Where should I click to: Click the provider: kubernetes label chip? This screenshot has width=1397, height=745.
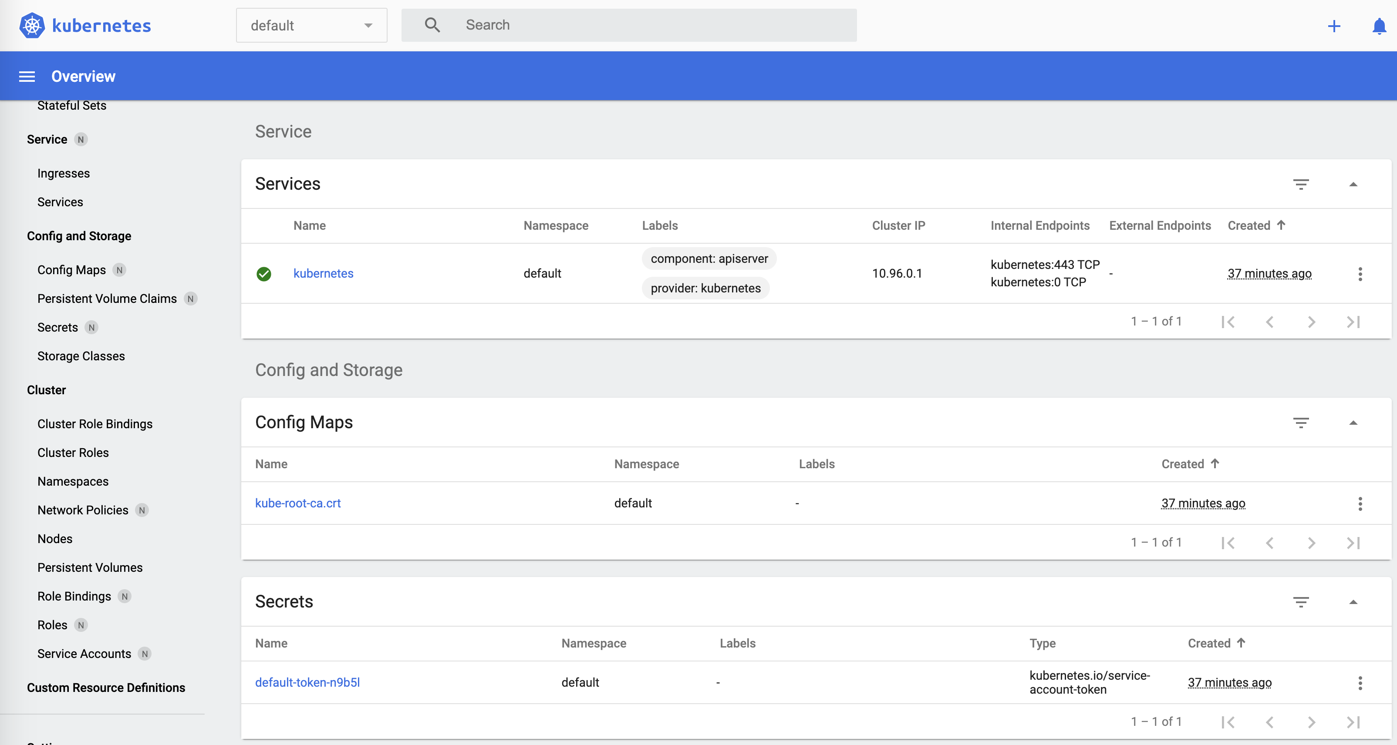pos(705,288)
